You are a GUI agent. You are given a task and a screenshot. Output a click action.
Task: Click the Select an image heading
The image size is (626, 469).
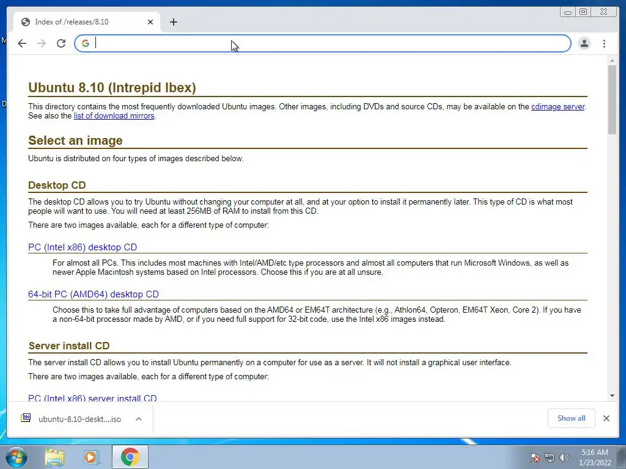tap(75, 140)
